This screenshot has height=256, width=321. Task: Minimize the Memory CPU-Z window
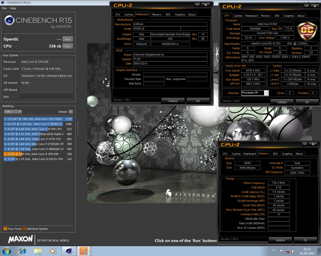[304, 144]
